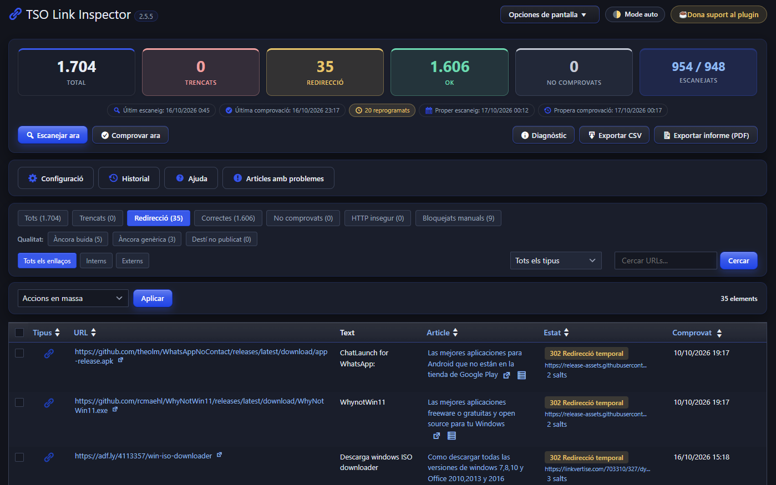This screenshot has width=776, height=485.
Task: Open external link icon for WhatsAppNoContact URL
Action: pyautogui.click(x=120, y=360)
